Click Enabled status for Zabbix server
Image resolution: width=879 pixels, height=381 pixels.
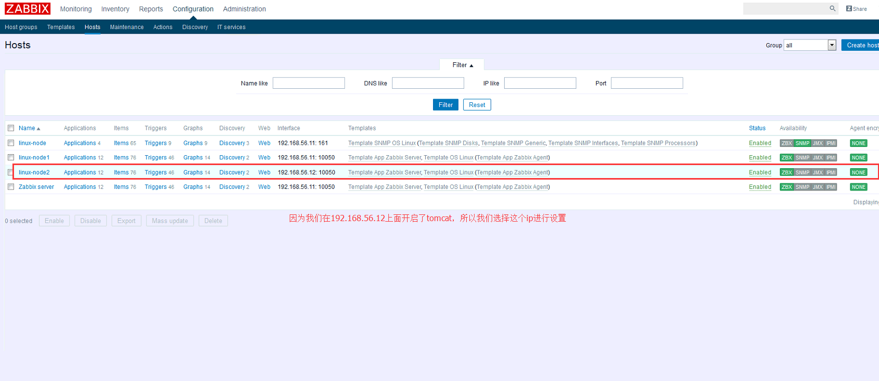760,187
